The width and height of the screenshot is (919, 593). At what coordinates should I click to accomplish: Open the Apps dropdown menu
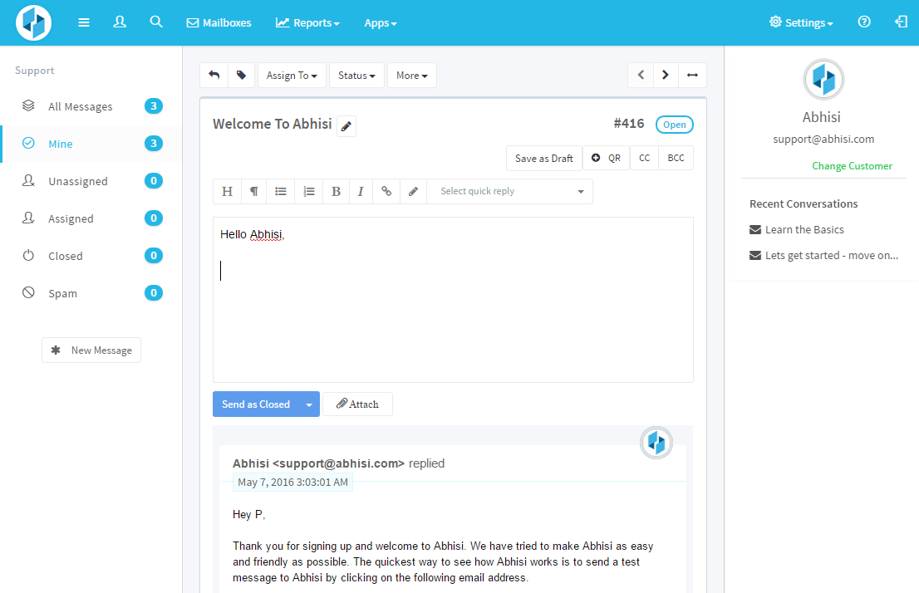(381, 23)
